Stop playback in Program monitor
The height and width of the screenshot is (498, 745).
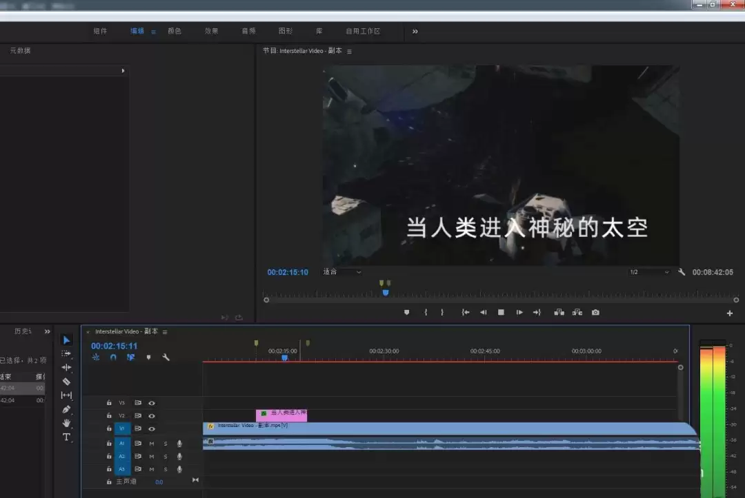pyautogui.click(x=501, y=312)
